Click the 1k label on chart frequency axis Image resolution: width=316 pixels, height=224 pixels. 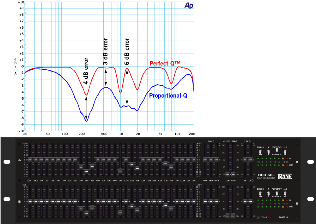pyautogui.click(x=121, y=134)
